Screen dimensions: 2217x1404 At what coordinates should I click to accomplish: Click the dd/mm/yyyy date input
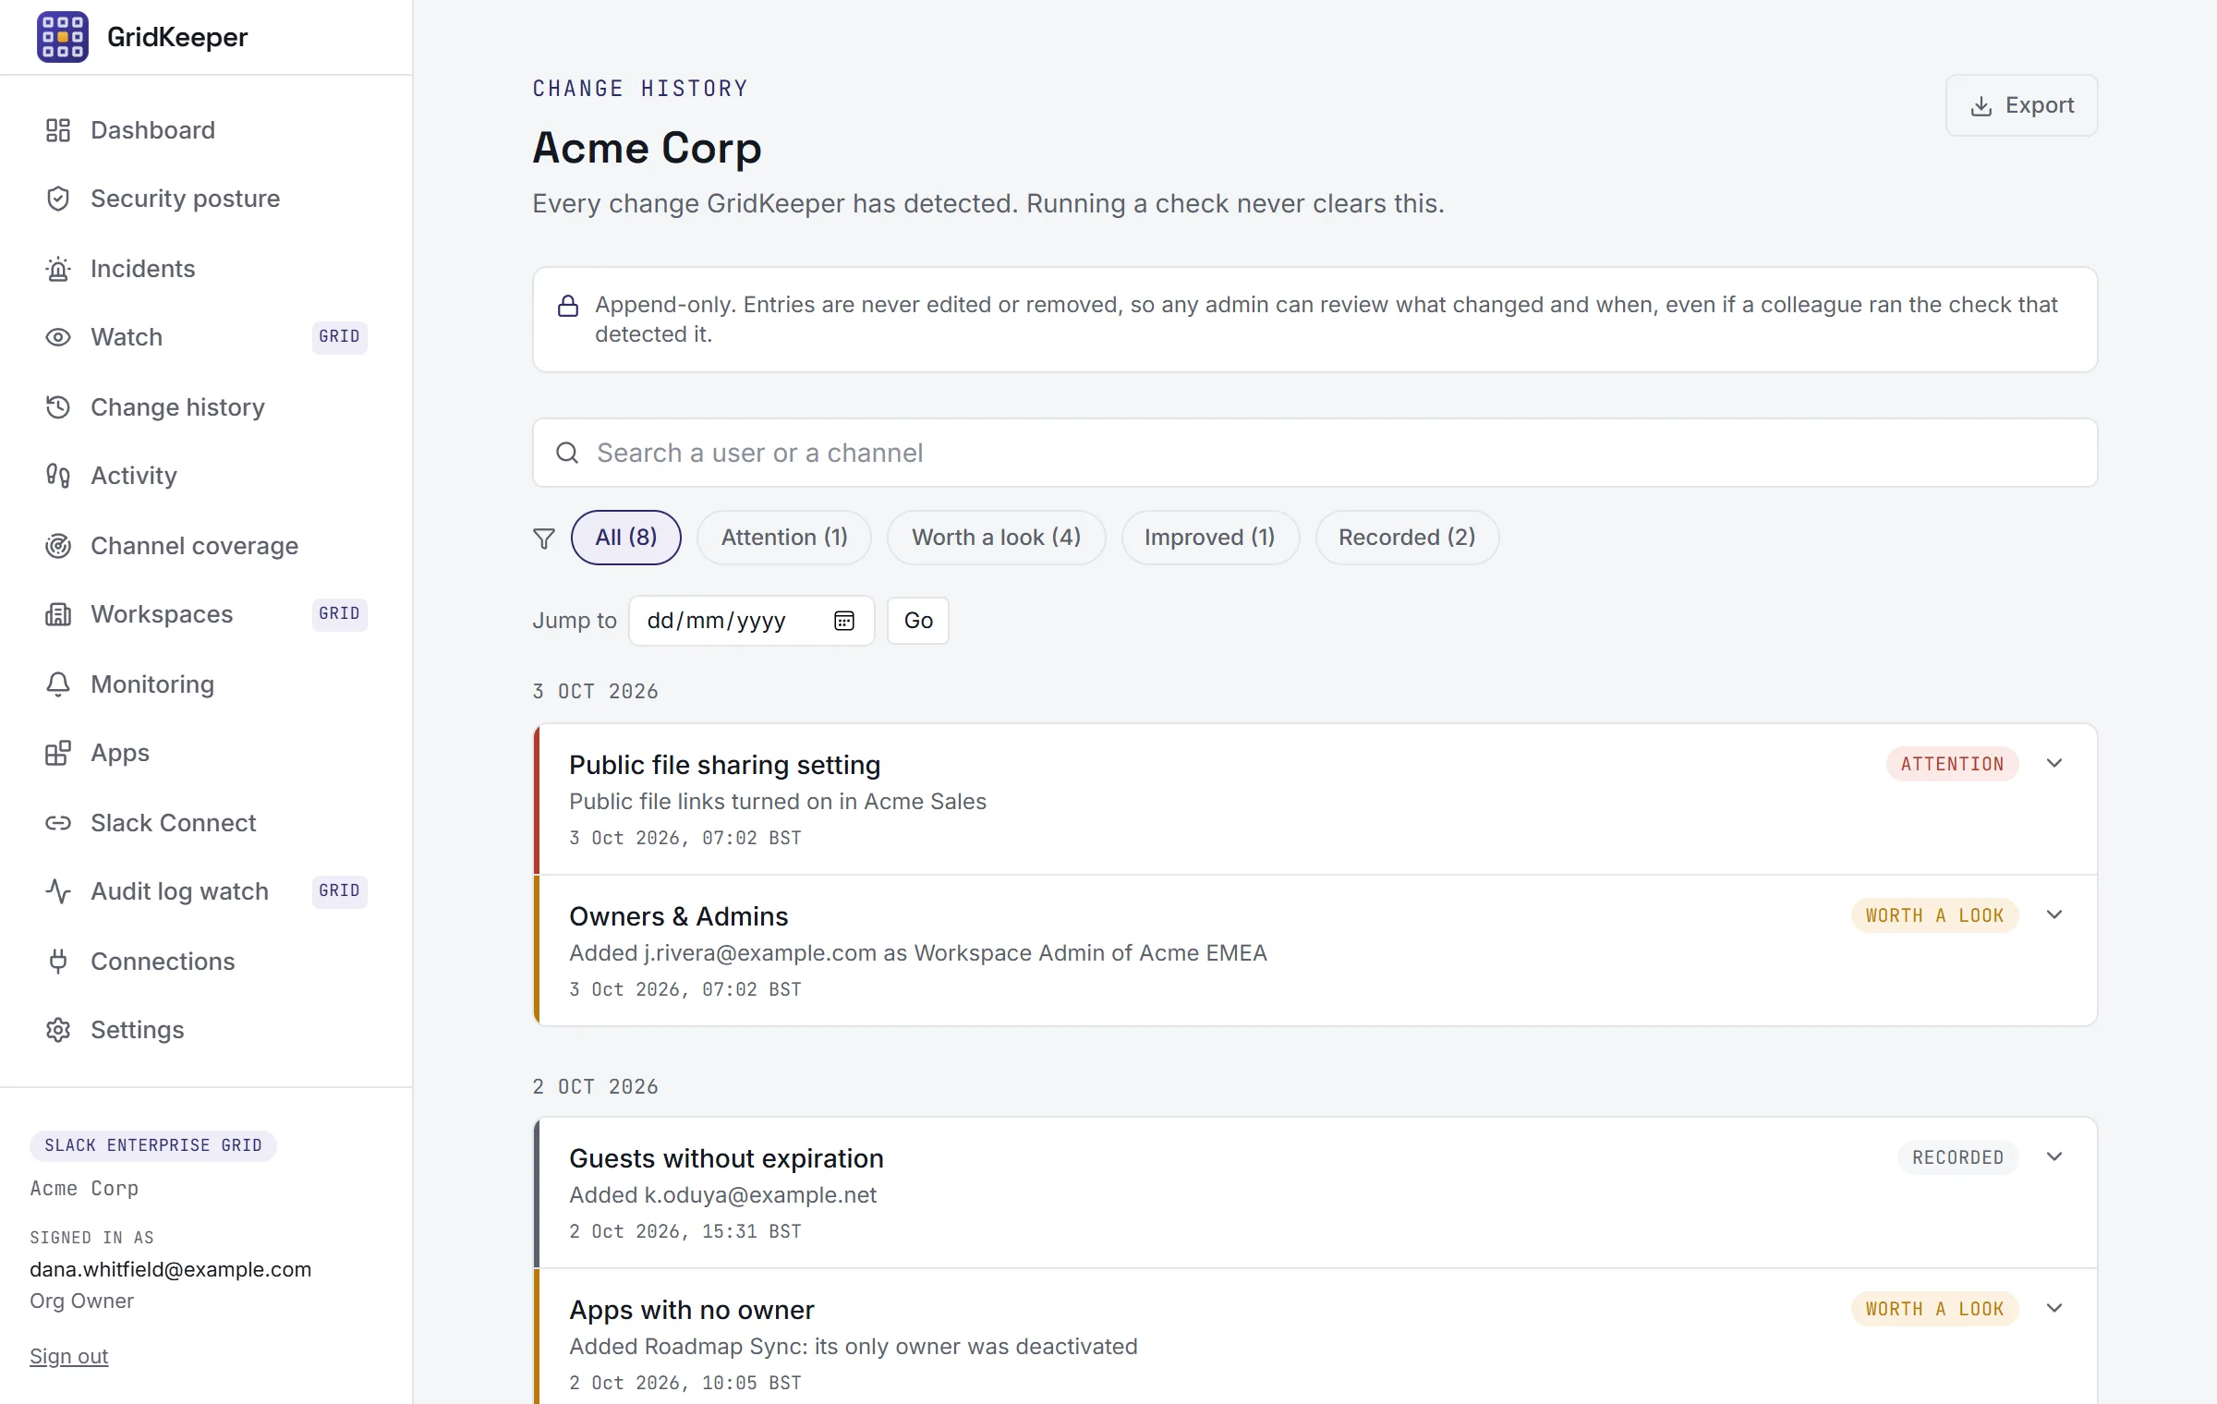pos(751,621)
